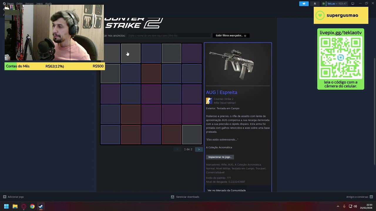Viewport: 376px width, 211px height.
Task: Click the Exterior: Testada em Campo text
Action: (x=223, y=108)
